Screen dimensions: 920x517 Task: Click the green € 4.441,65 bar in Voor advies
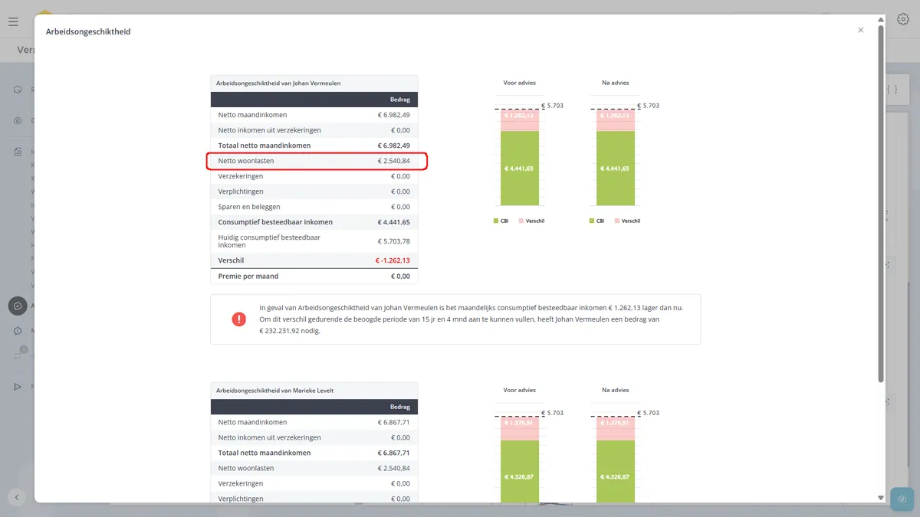tap(520, 169)
